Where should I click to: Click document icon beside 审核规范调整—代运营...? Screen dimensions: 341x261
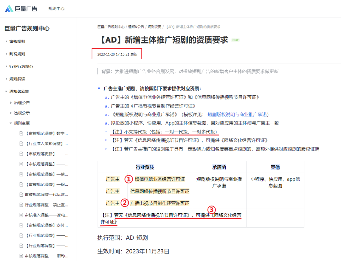(x=21, y=195)
